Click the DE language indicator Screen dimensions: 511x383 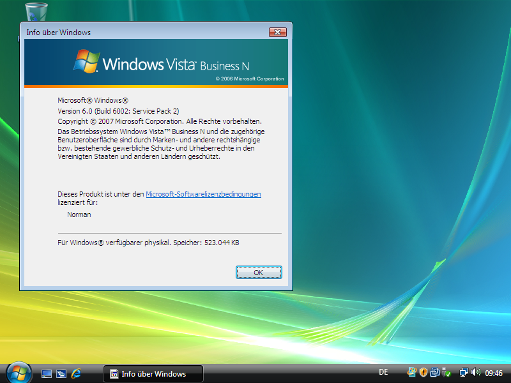383,372
